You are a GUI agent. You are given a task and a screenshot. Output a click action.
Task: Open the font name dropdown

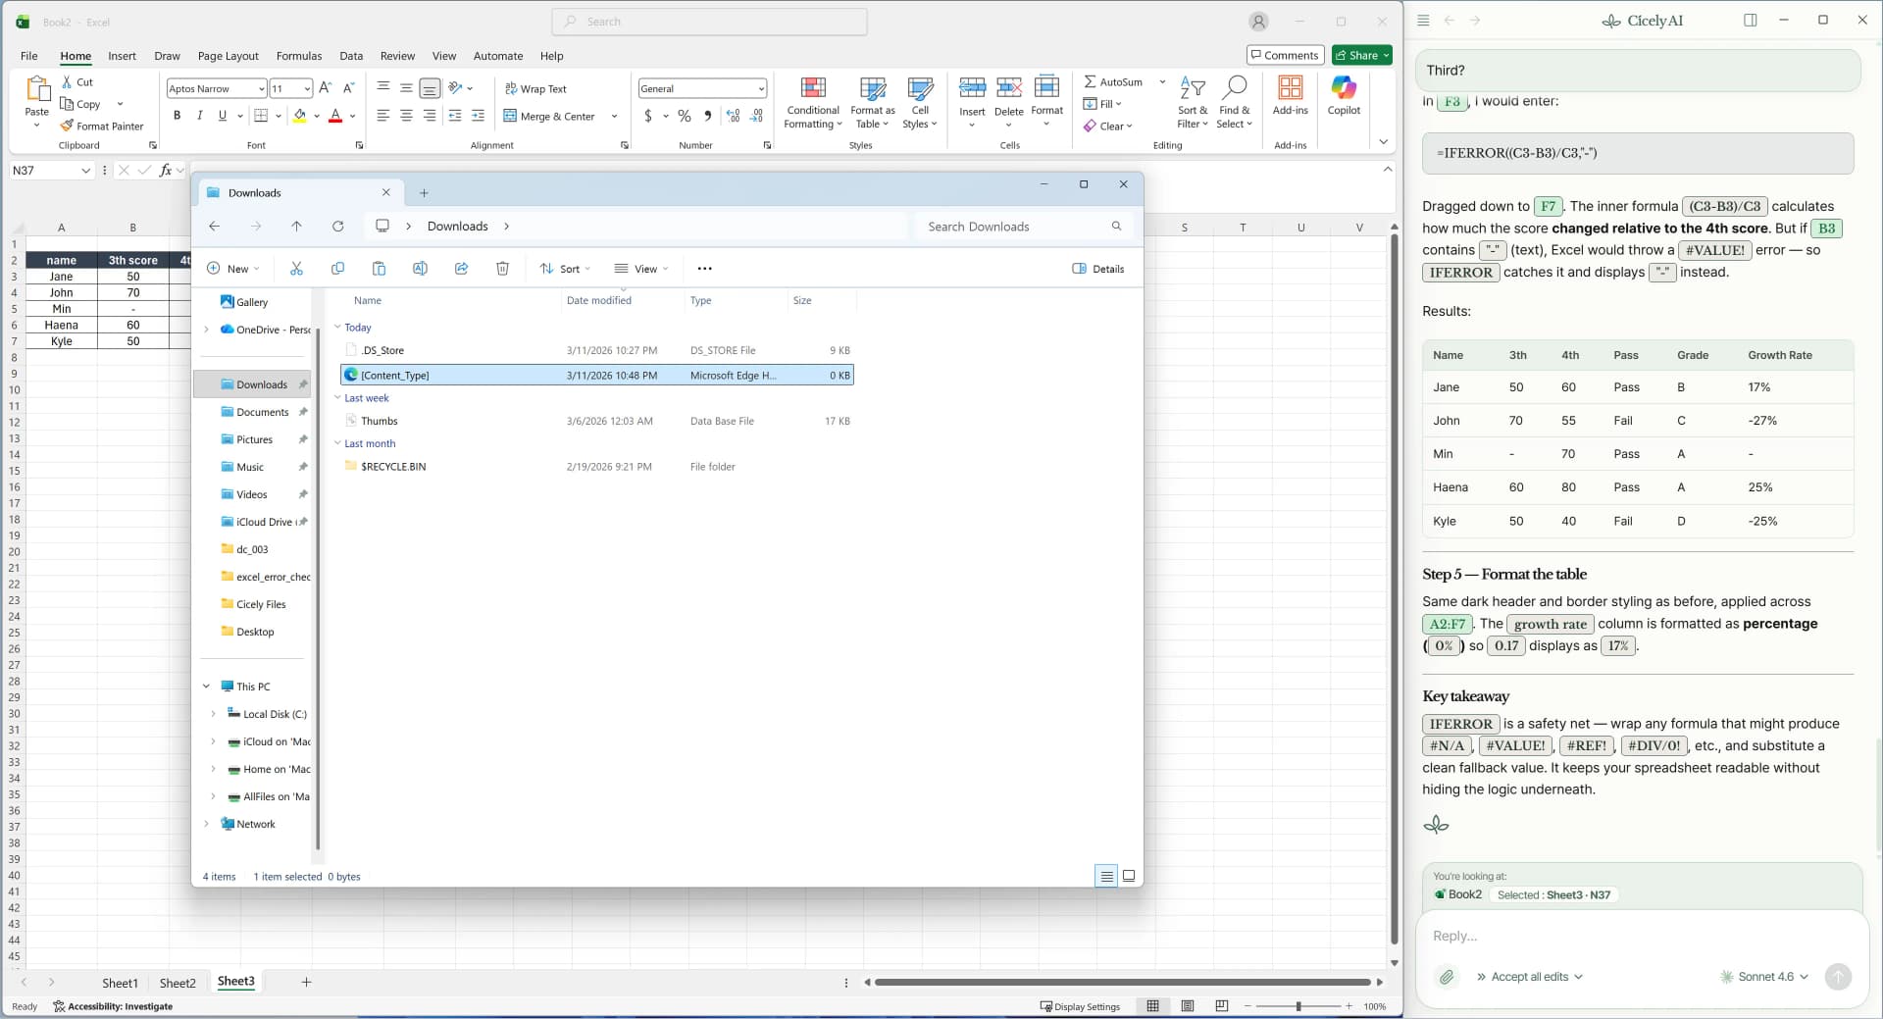tap(258, 88)
